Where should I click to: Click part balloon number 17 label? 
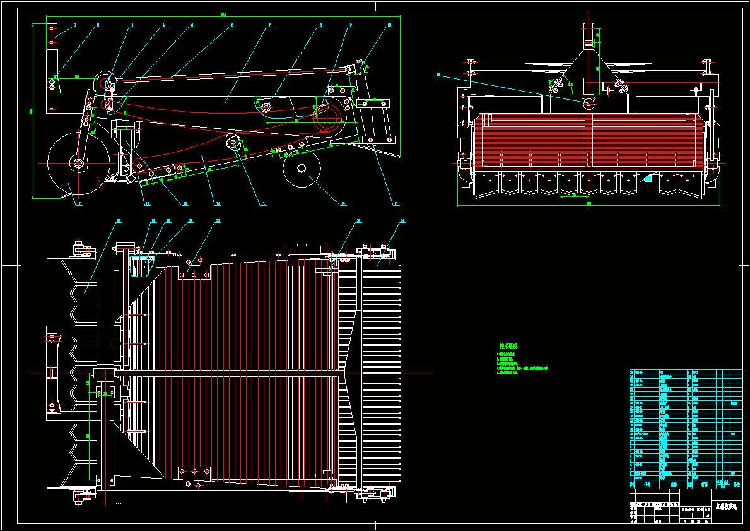(78, 204)
